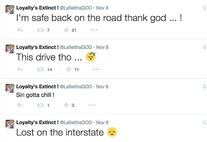Click Nov 8 timestamp on 'Siri gotta chill' tweet

point(102,87)
